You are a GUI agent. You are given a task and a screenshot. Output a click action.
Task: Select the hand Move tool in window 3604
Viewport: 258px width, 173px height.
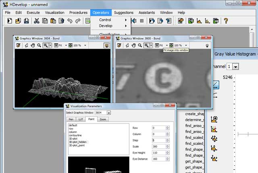pos(33,45)
